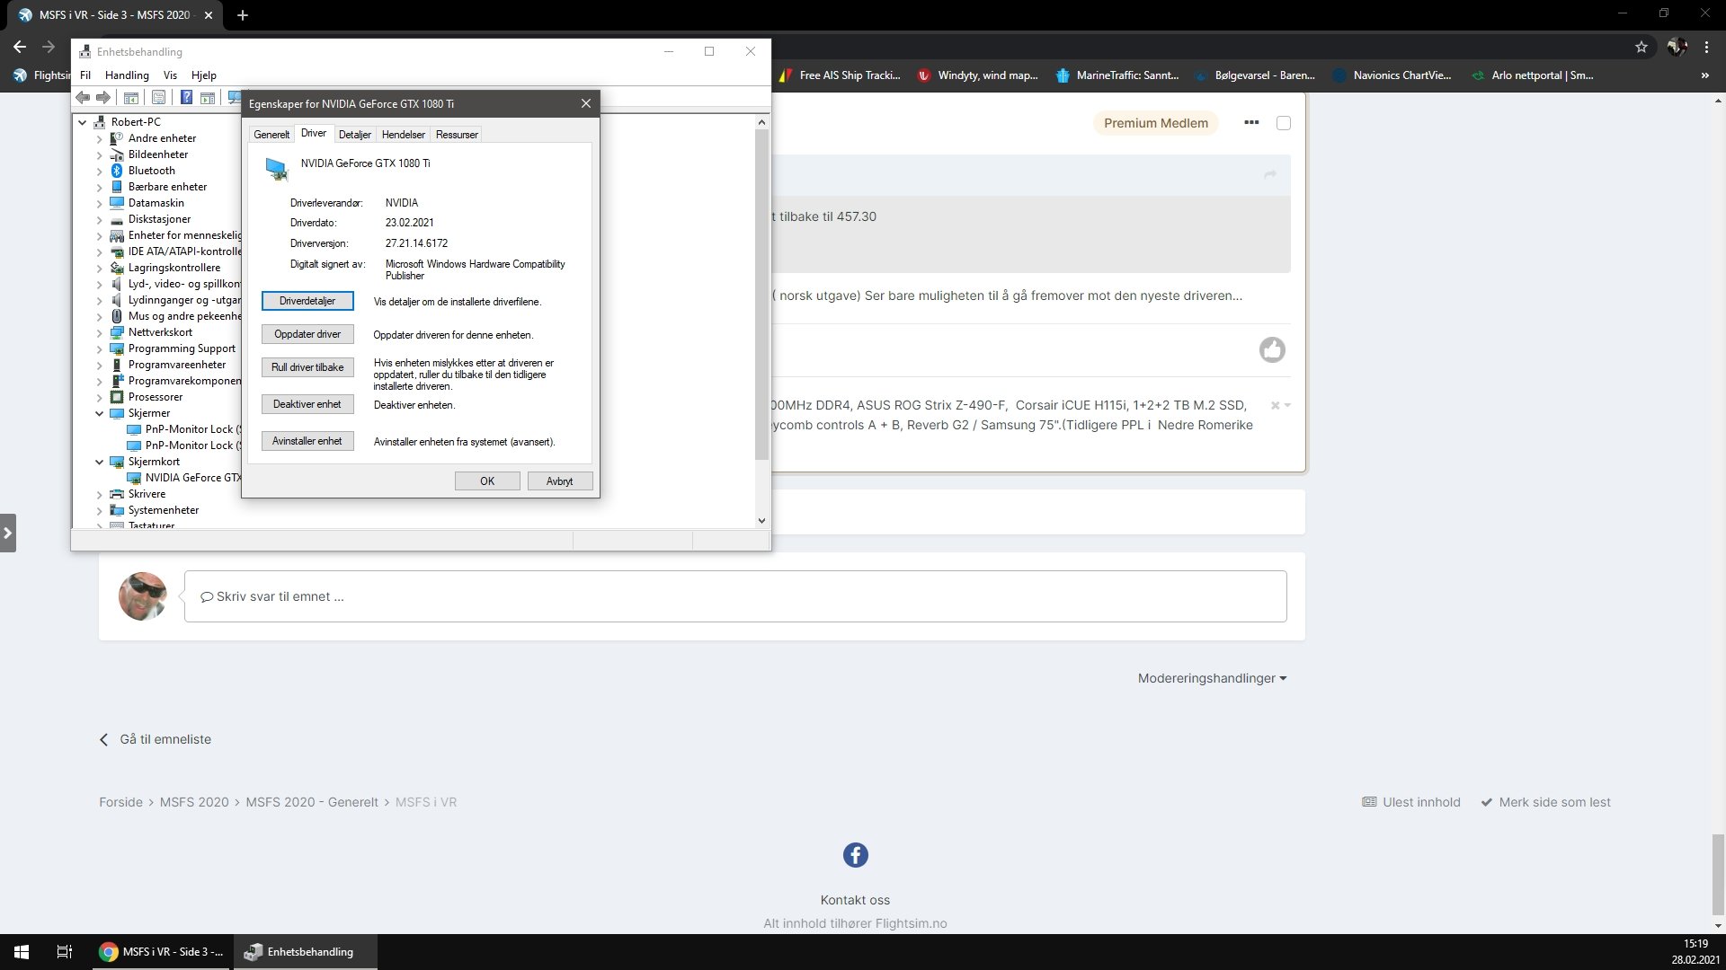Expand the Diskstasjoner node
Screen dimensions: 1726x970
point(99,219)
